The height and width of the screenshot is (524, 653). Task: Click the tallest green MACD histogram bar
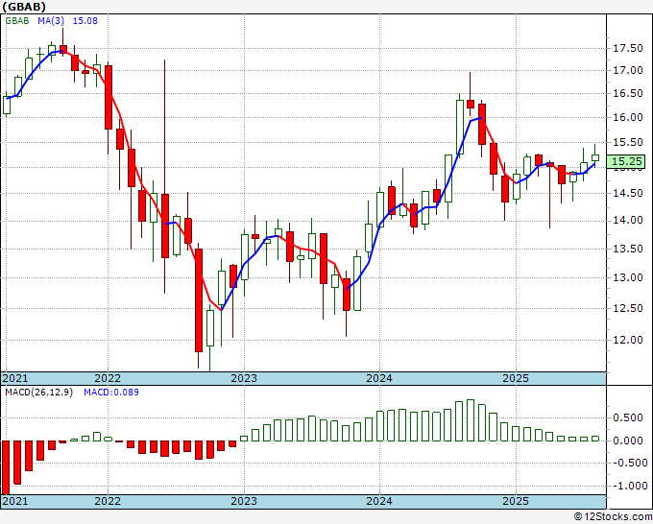pos(471,420)
